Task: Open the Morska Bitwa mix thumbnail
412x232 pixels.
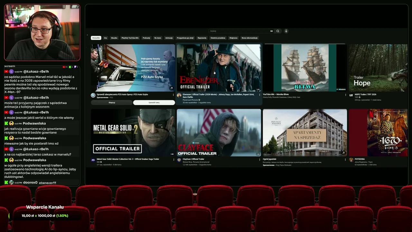Action: click(x=305, y=68)
